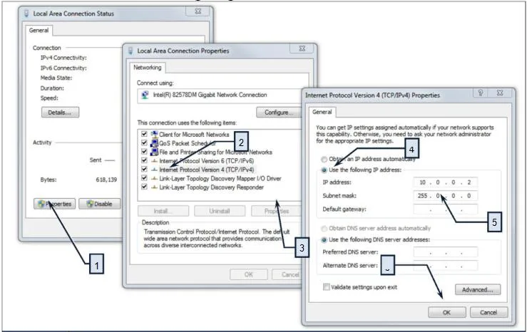The width and height of the screenshot is (527, 332).
Task: Select Internet Protocol Version 4 (TCP/IPv4) item
Action: pos(195,170)
